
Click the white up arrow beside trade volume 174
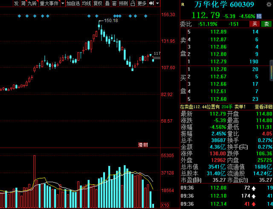coord(254,196)
